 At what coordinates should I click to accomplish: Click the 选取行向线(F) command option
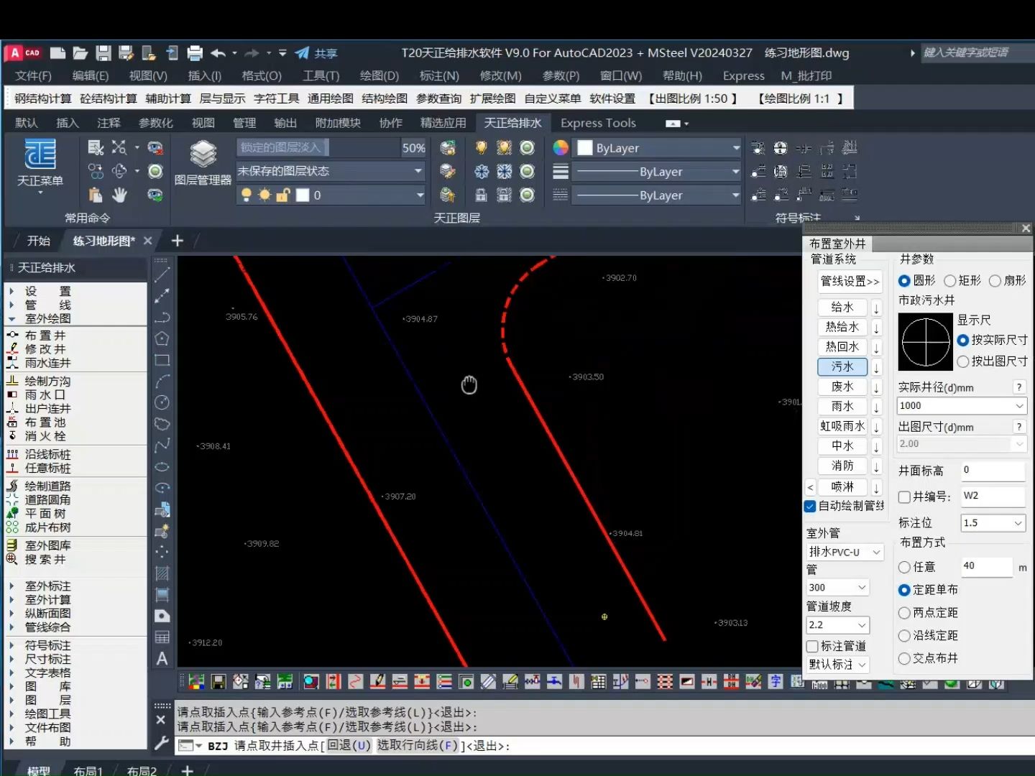[x=418, y=746]
